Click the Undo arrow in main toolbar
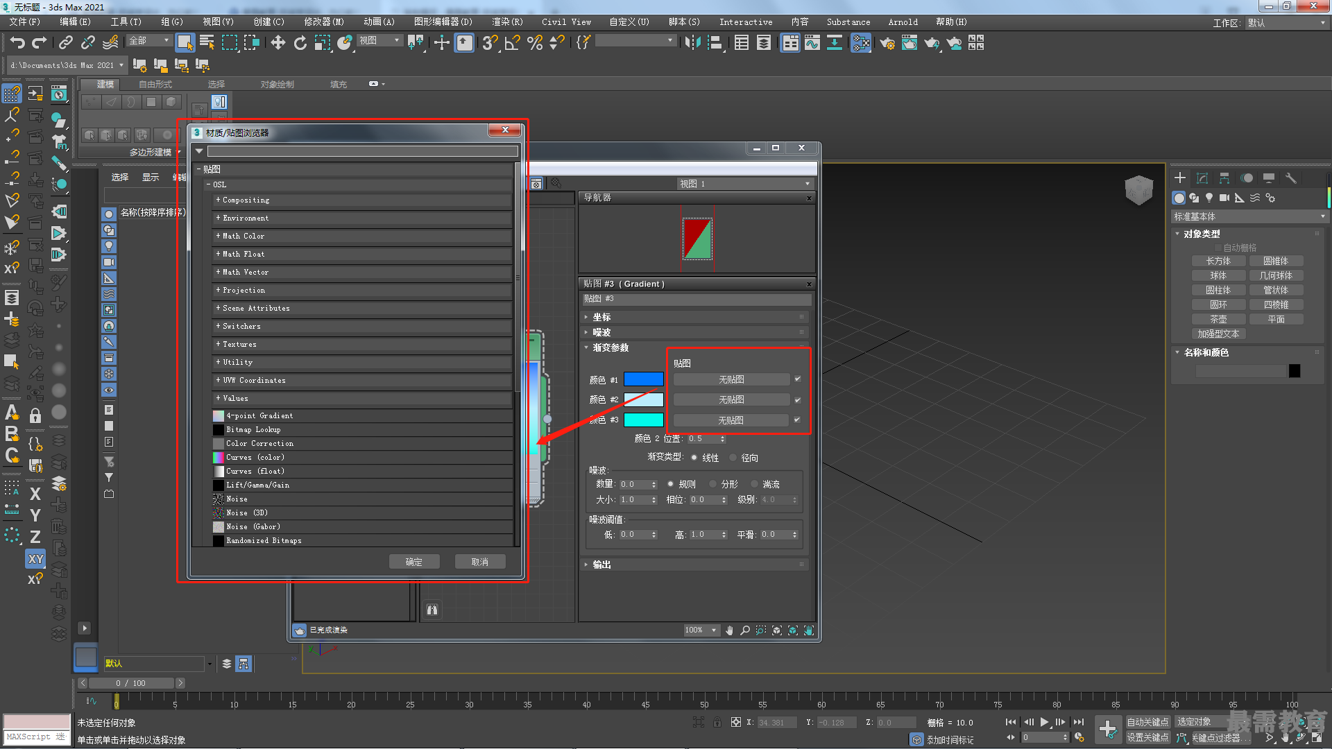This screenshot has width=1332, height=749. coord(17,43)
